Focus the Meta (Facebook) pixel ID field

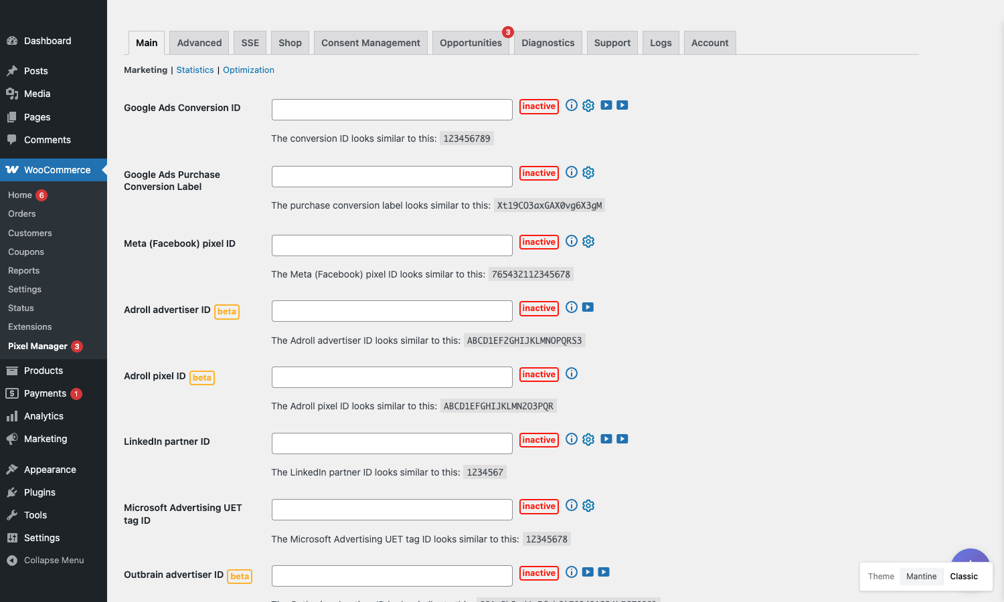click(392, 245)
